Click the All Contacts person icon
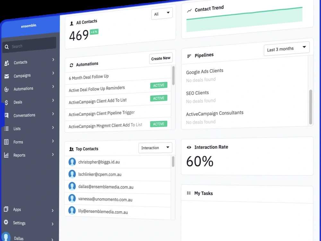This screenshot has height=241, width=321. pos(72,23)
